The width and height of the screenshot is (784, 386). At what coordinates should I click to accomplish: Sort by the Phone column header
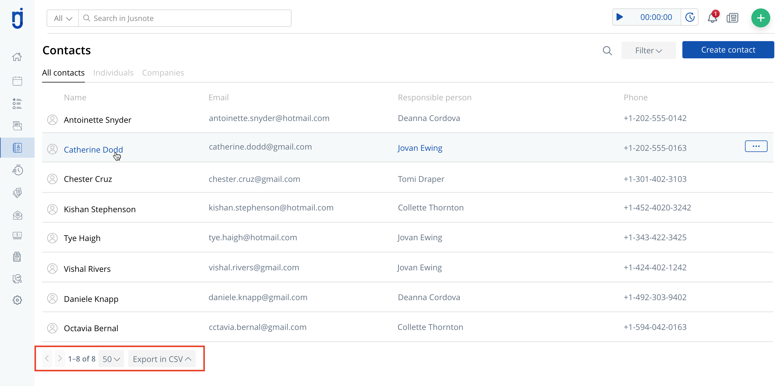coord(636,98)
